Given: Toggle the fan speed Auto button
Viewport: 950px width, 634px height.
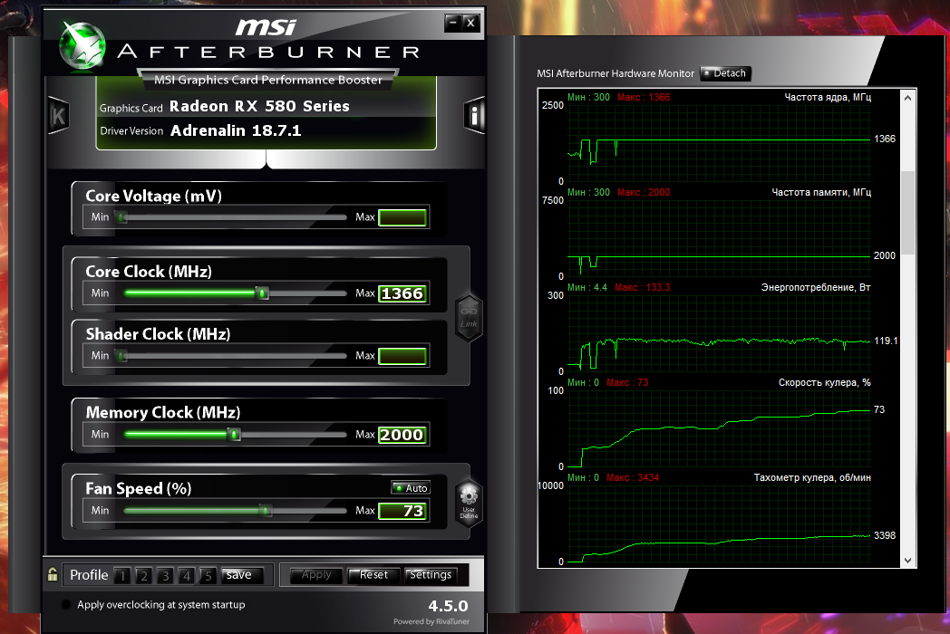Looking at the screenshot, I should 411,488.
